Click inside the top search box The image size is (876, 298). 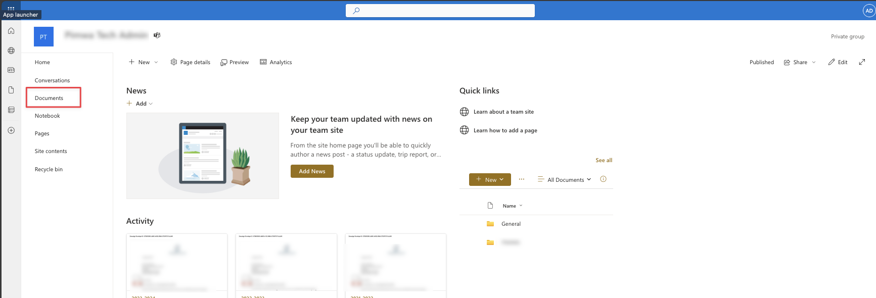pos(440,11)
